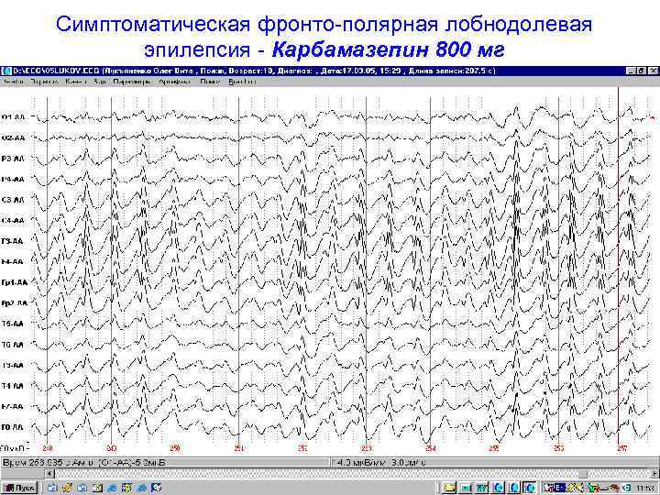Click the yellow system tray icon
Viewport: 660px width, 495px height.
tap(575, 489)
